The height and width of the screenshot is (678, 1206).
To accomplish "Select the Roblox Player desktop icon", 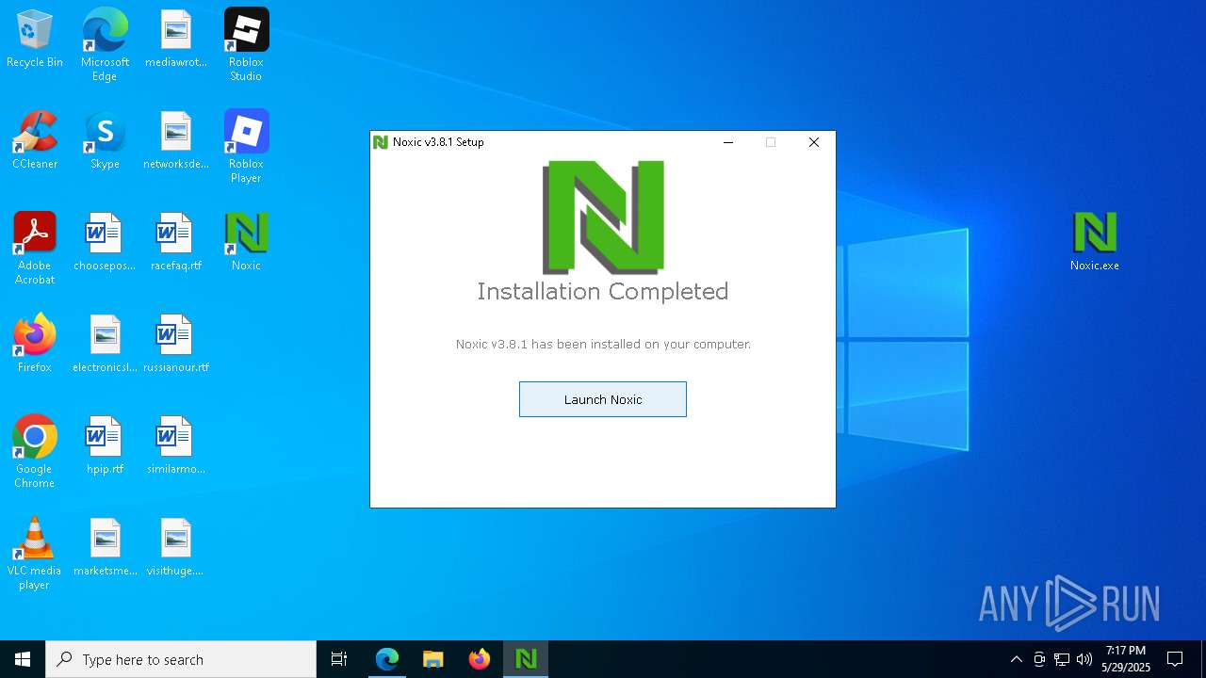I will pyautogui.click(x=246, y=147).
